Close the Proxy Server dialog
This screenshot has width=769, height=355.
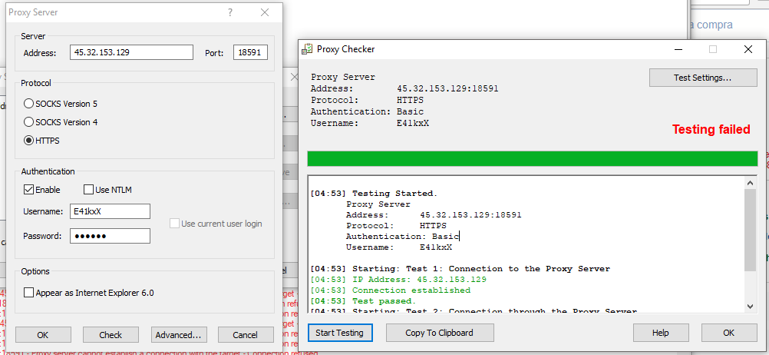[x=265, y=13]
